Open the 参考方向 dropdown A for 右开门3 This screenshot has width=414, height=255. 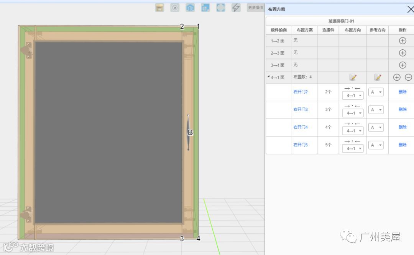point(376,110)
